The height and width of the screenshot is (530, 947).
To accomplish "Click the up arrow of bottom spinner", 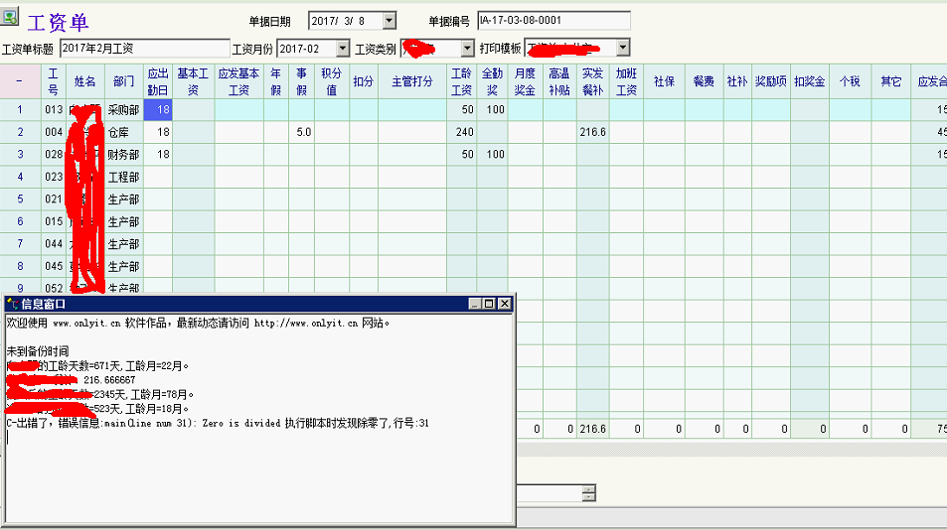I will click(589, 488).
